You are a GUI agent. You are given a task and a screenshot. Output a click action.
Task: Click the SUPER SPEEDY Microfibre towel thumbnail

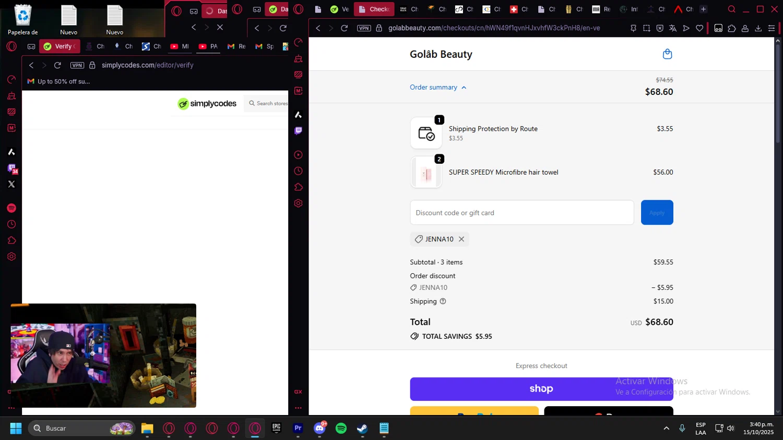click(426, 173)
